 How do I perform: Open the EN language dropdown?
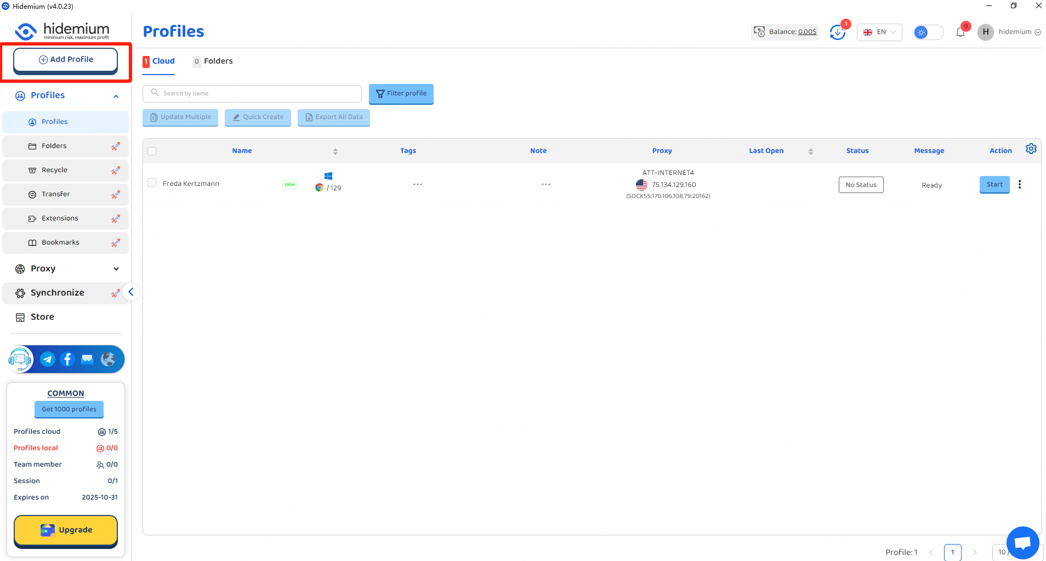[x=879, y=32]
